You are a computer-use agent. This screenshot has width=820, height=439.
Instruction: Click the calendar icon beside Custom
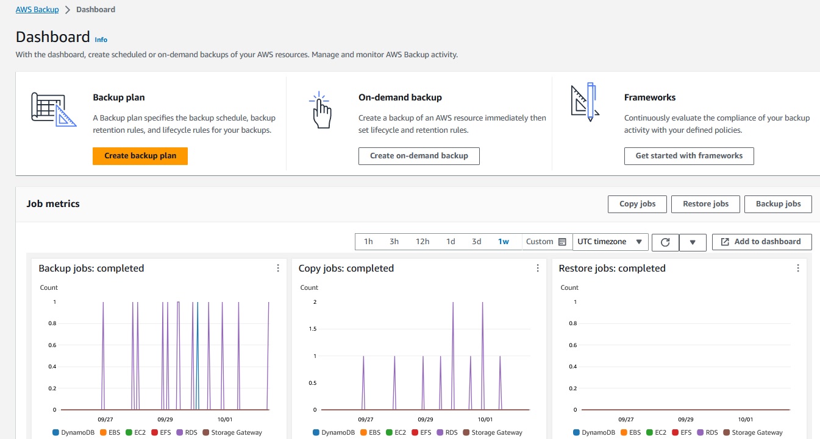562,242
